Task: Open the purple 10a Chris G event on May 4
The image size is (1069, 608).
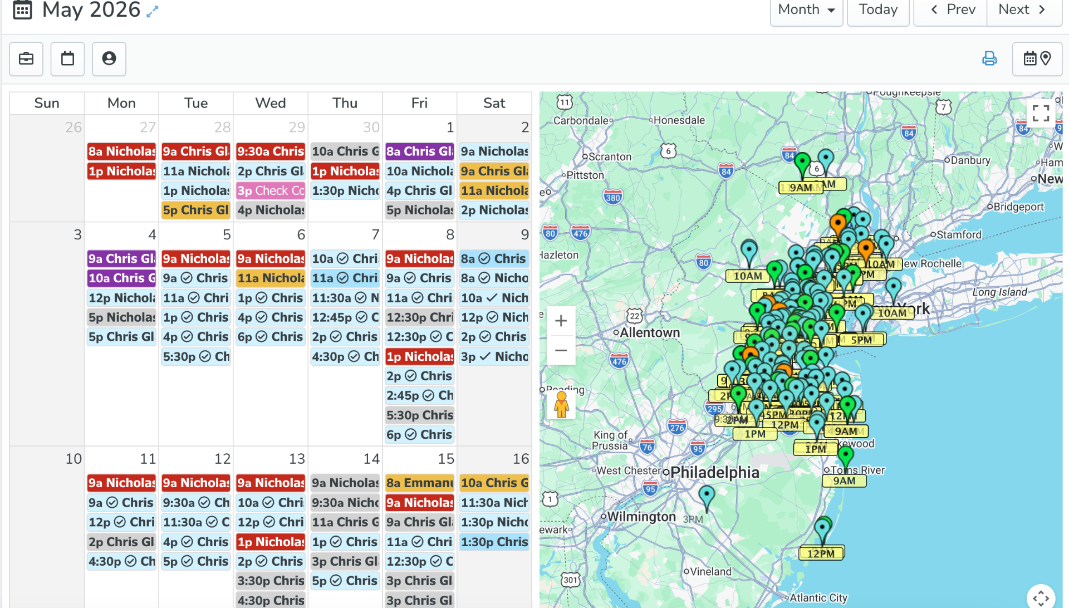Action: click(x=121, y=278)
